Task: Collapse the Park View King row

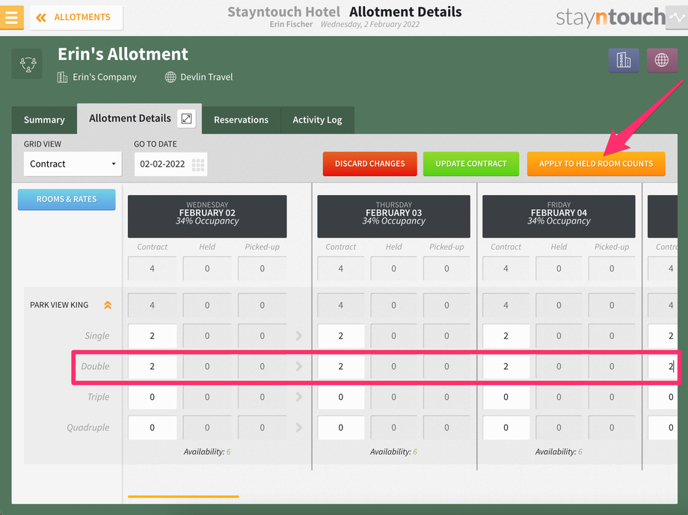Action: (x=108, y=305)
